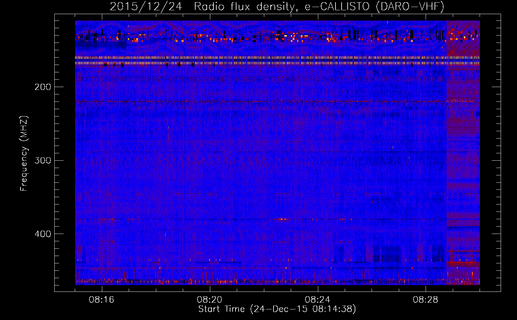Click the red noisy region at spectrogram's right edge
Image resolution: width=517 pixels, height=320 pixels.
[x=463, y=153]
